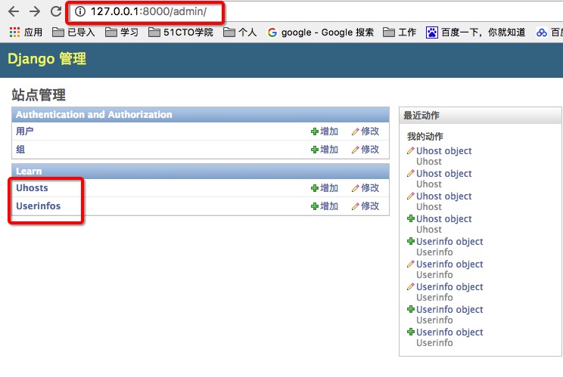563x377 pixels.
Task: Open the 用户 model list
Action: [x=24, y=131]
